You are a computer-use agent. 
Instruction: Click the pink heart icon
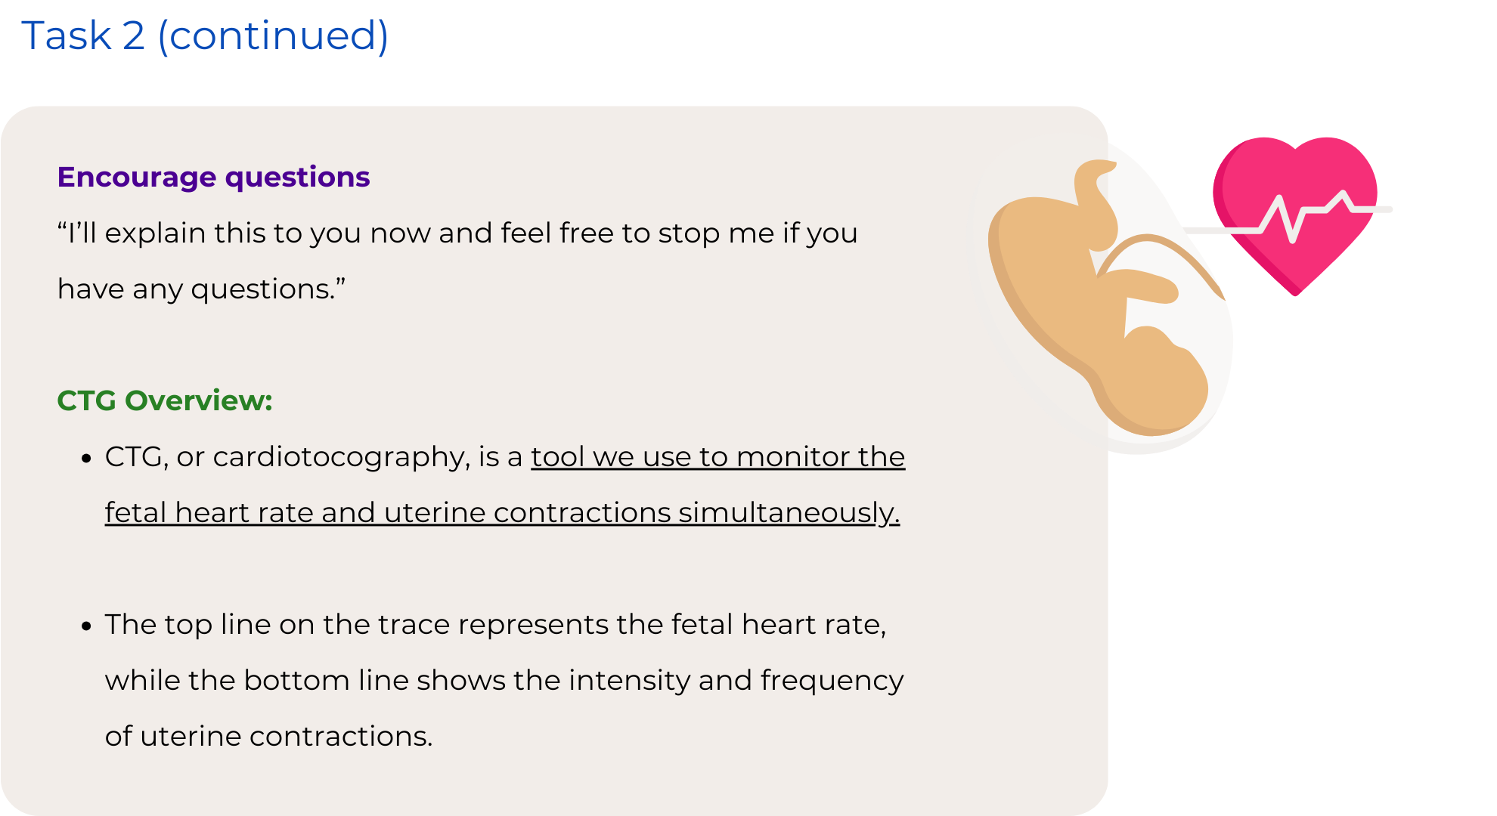click(1295, 215)
